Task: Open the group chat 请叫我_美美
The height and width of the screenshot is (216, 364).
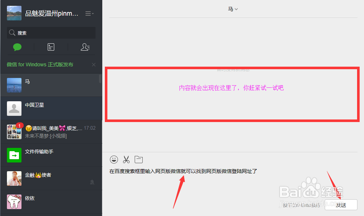Action: point(51,132)
